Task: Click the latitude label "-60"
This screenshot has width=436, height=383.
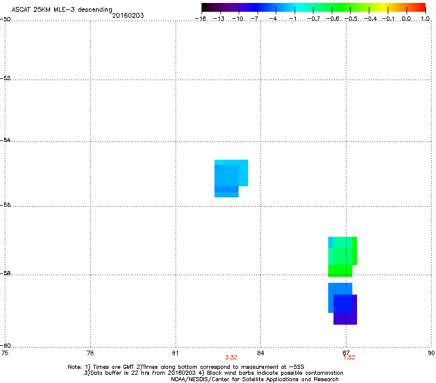Action: coord(5,345)
